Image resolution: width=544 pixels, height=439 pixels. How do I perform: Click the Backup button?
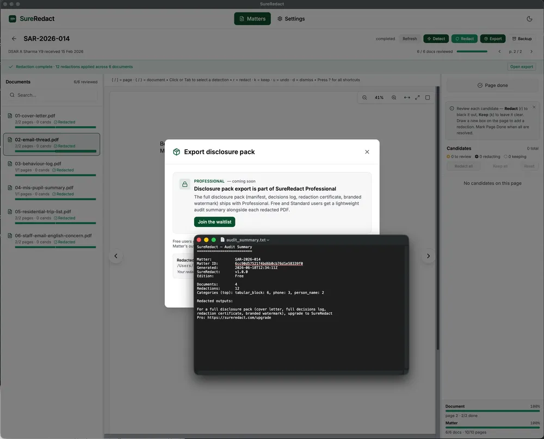522,39
